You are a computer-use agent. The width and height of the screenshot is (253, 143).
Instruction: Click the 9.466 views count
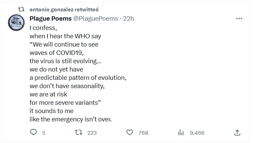click(197, 133)
